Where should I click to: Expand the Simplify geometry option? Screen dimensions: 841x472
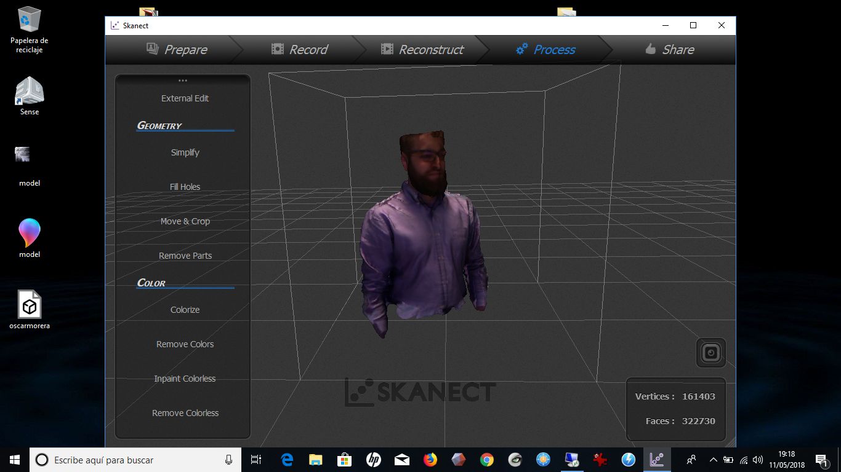185,152
